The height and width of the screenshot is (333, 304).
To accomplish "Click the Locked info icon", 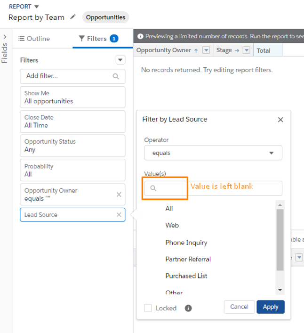I will pos(188,308).
